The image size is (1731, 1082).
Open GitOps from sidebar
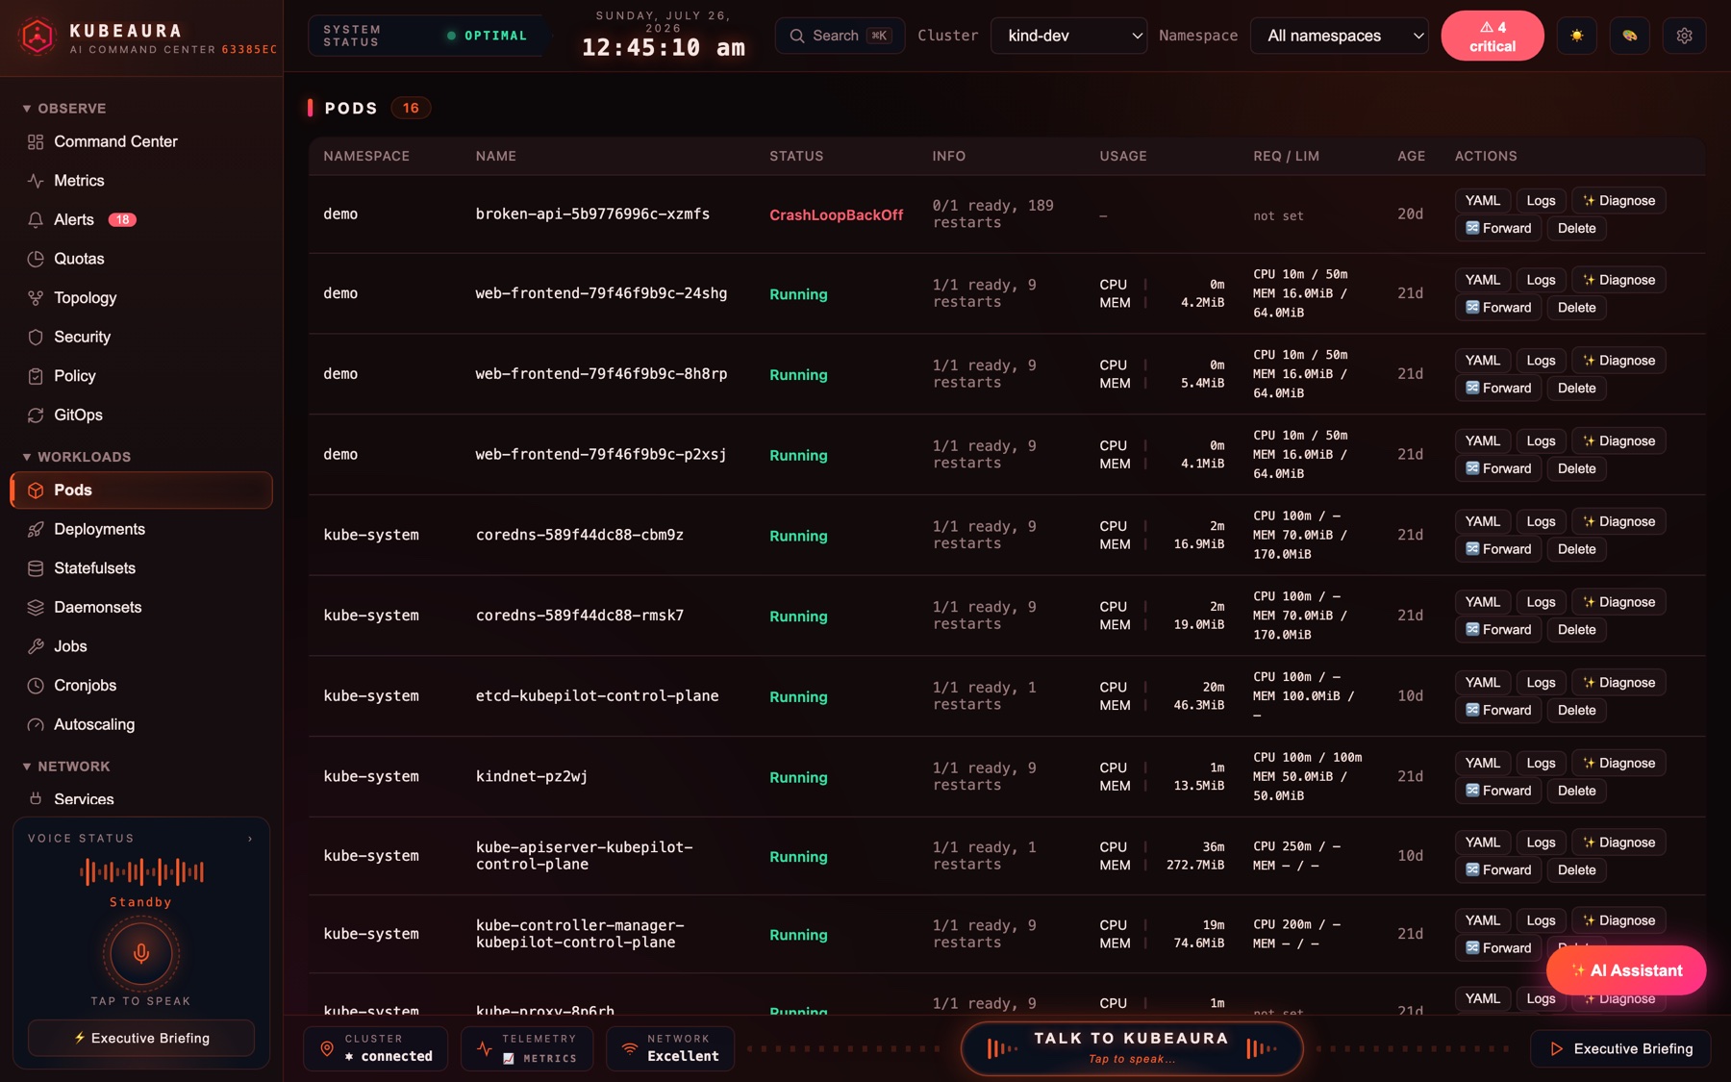click(x=140, y=415)
